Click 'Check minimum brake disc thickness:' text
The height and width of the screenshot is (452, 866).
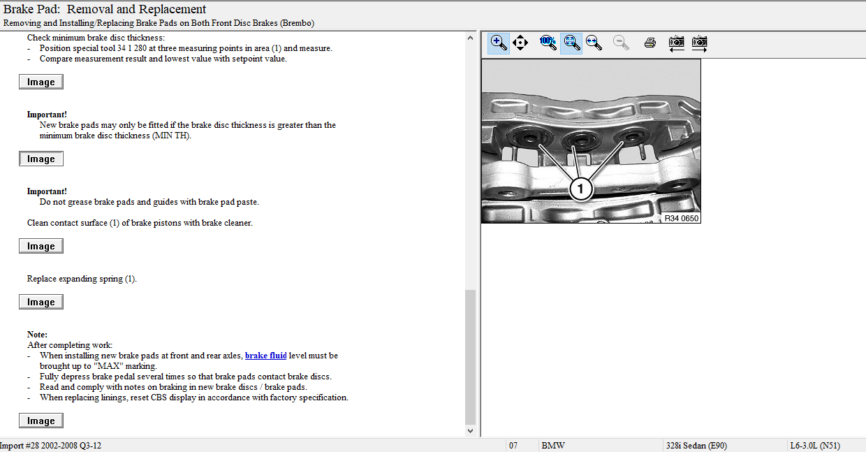[x=96, y=38]
